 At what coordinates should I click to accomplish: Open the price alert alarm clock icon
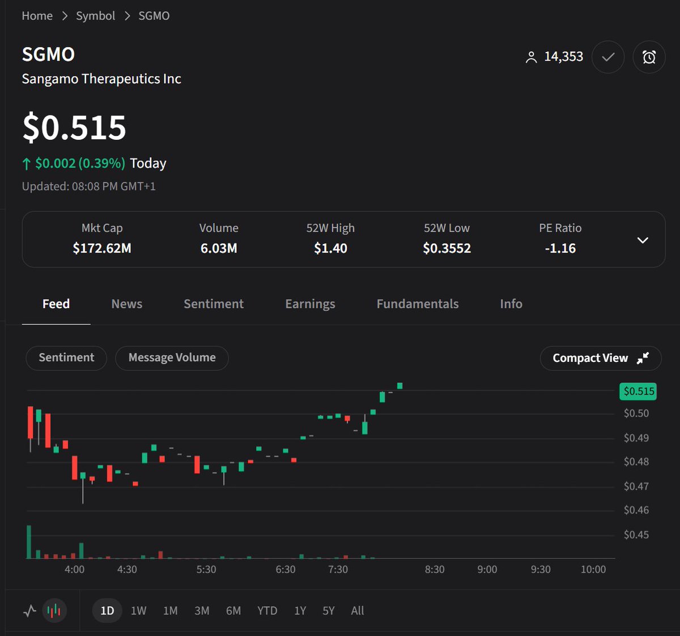[649, 57]
